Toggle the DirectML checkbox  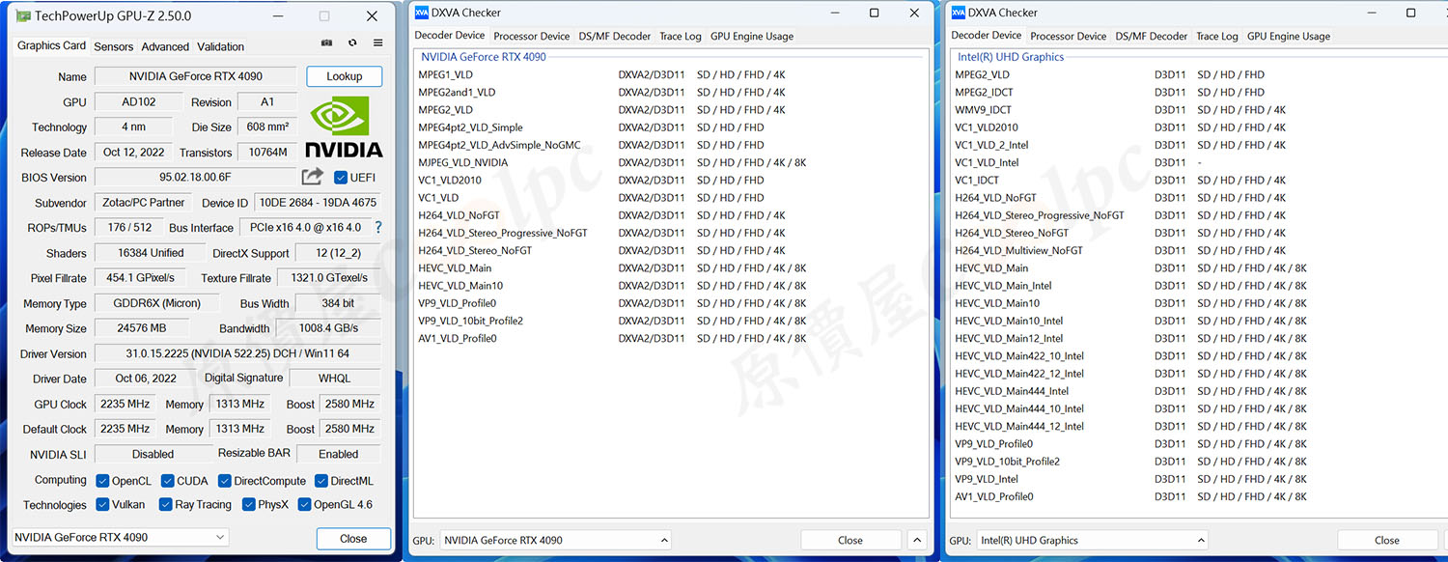(321, 481)
